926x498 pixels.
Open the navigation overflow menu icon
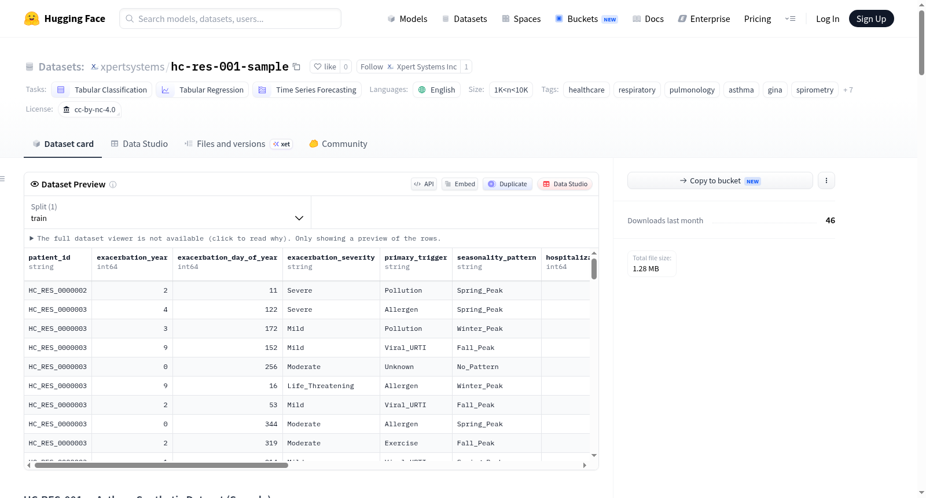[x=790, y=19]
